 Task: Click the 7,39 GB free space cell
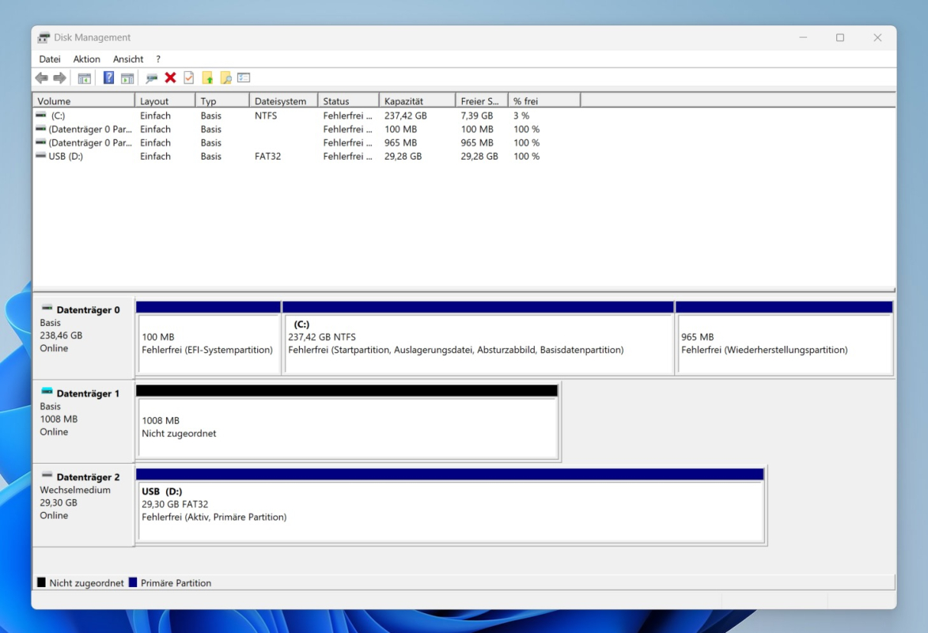(x=477, y=116)
